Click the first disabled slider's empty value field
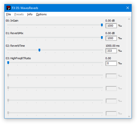Image resolution: width=137 pixels, height=124 pixels. click(x=111, y=76)
